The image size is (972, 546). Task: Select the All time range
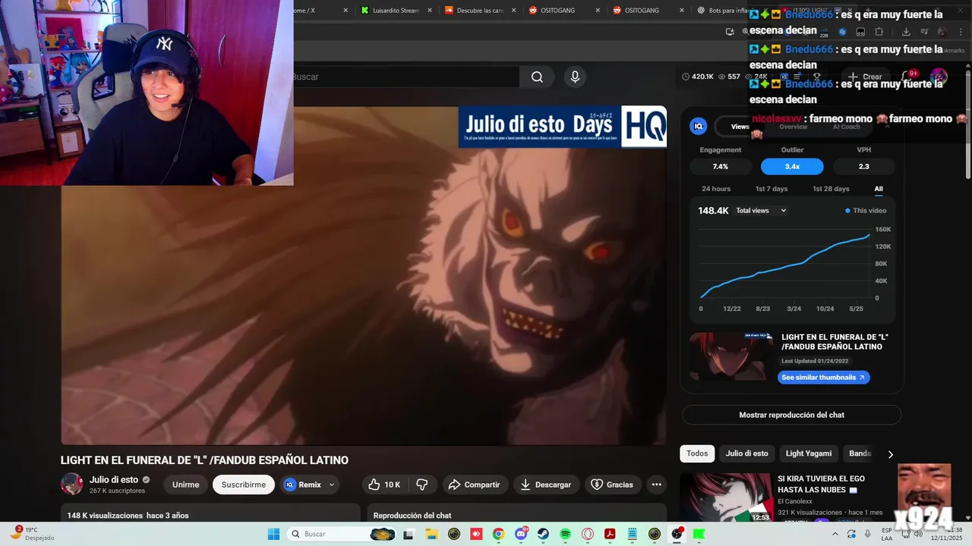(x=879, y=189)
